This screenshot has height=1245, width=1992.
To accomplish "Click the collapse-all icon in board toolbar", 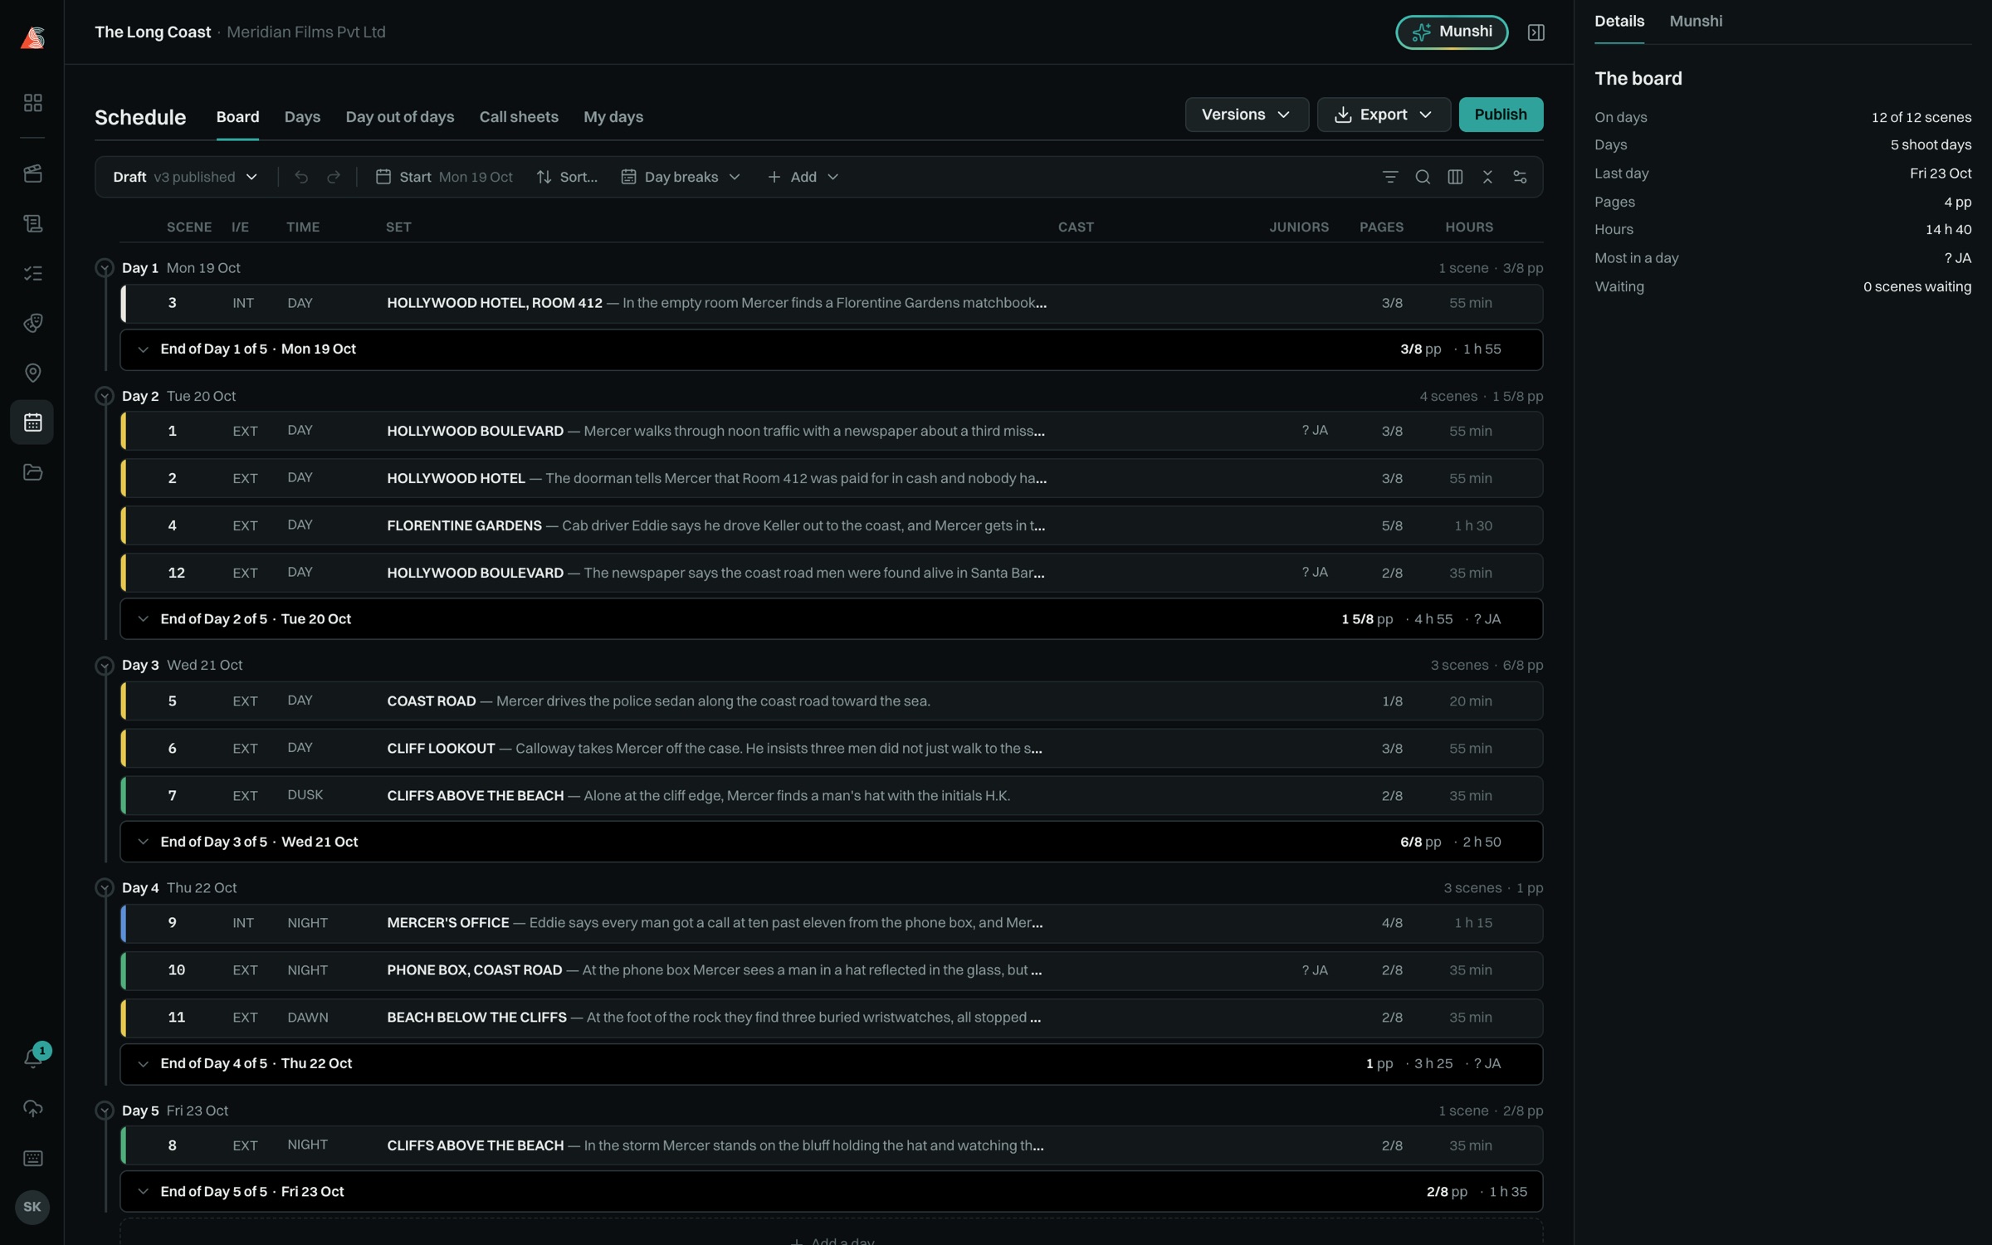I will [1487, 177].
